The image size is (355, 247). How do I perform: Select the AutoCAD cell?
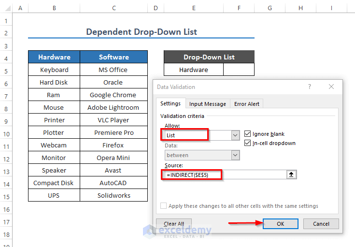coord(114,183)
